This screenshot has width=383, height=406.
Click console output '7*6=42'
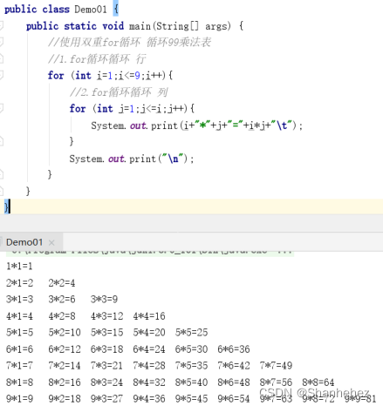point(234,365)
